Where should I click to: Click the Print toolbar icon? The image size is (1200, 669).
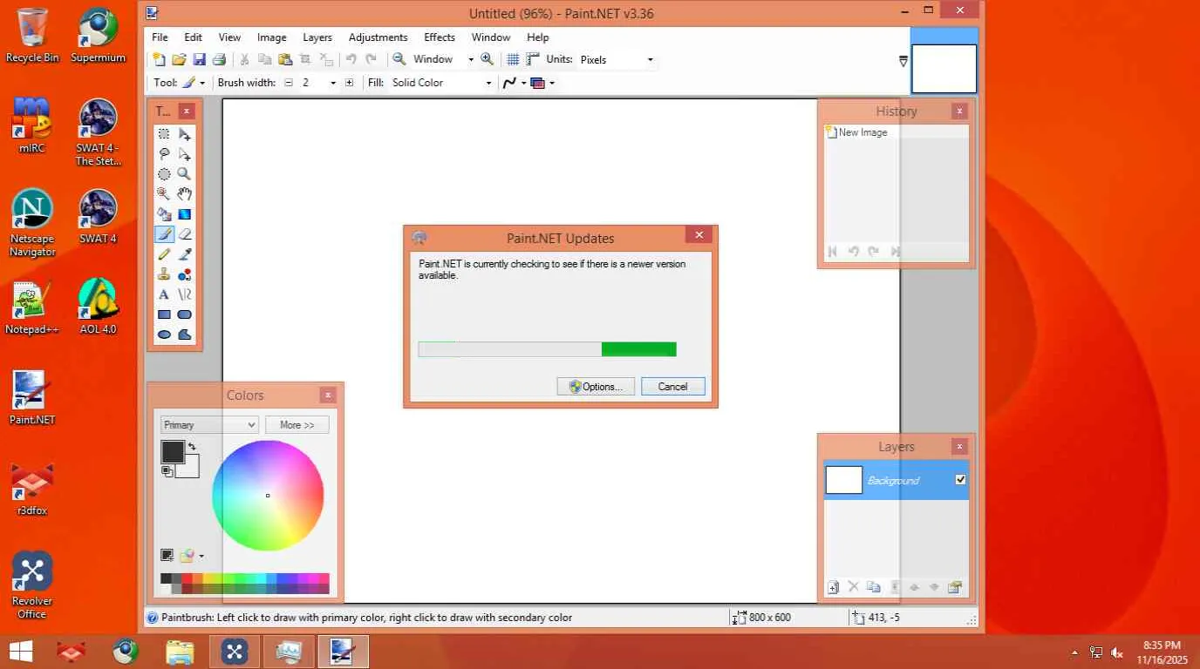point(219,59)
